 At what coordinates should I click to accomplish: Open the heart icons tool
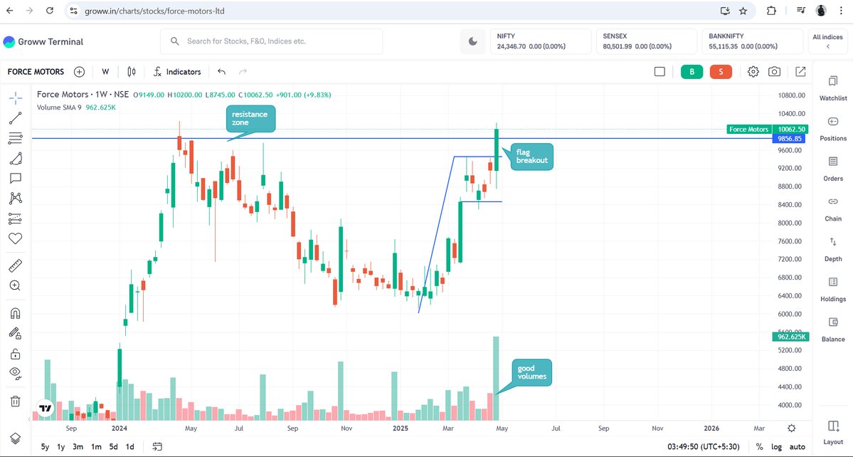(x=15, y=238)
